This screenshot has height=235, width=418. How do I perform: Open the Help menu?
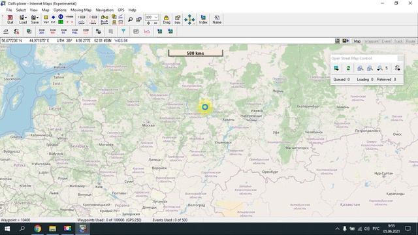[132, 10]
